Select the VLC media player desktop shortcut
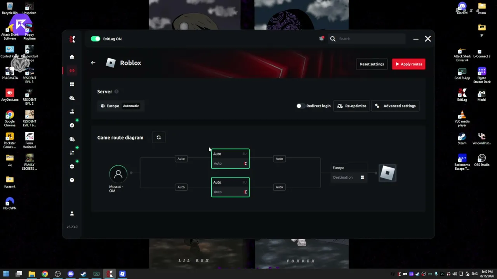The width and height of the screenshot is (497, 279). [x=462, y=119]
